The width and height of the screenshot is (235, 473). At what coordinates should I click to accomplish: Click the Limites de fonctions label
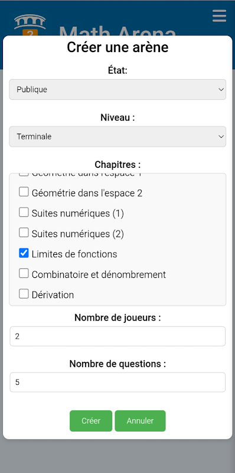[74, 254]
